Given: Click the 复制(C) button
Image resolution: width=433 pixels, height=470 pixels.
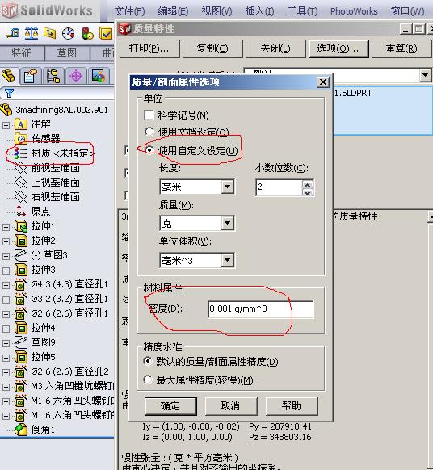Looking at the screenshot, I should point(212,48).
